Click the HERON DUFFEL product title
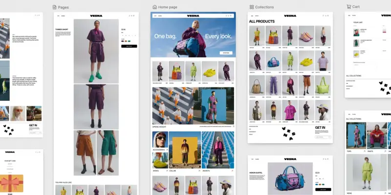The width and height of the screenshot is (391, 195). pyautogui.click(x=256, y=173)
